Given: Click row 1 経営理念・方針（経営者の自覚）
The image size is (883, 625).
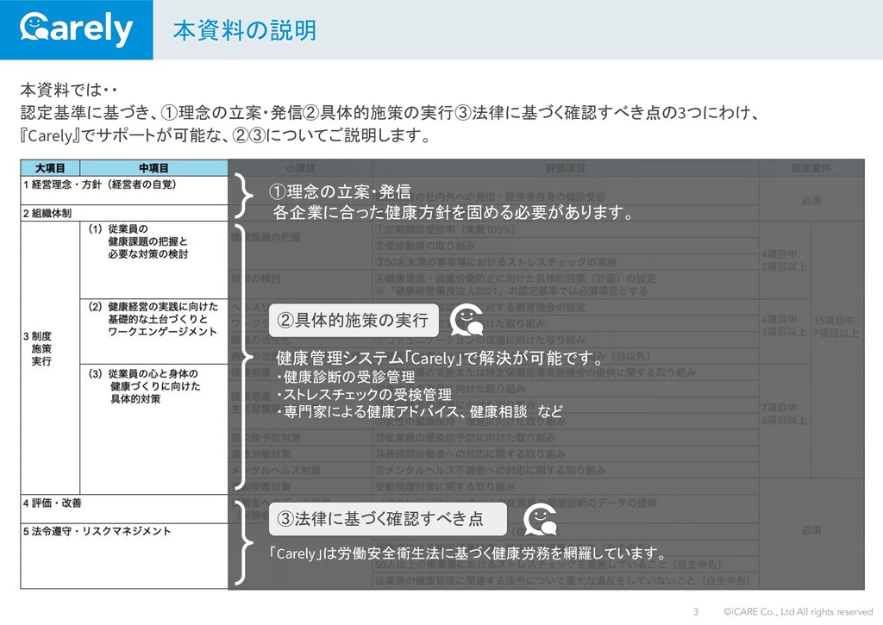Looking at the screenshot, I should 124,190.
